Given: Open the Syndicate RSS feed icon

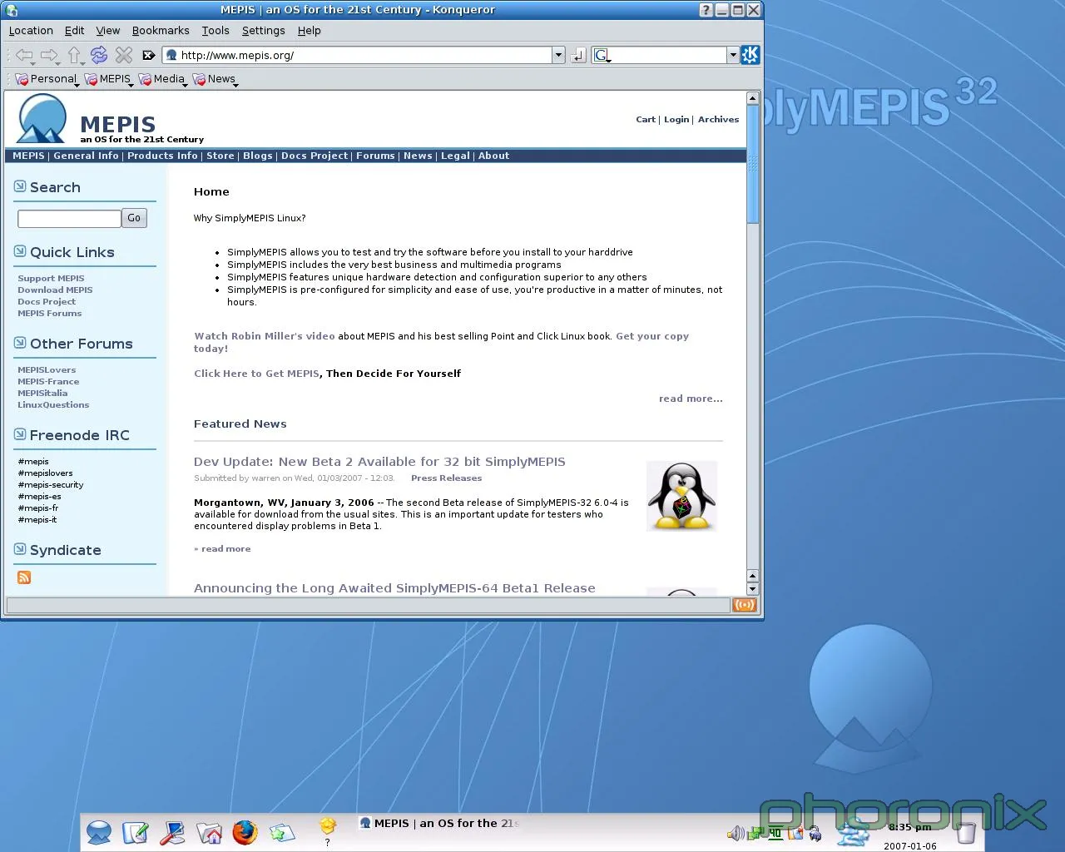Looking at the screenshot, I should tap(24, 577).
